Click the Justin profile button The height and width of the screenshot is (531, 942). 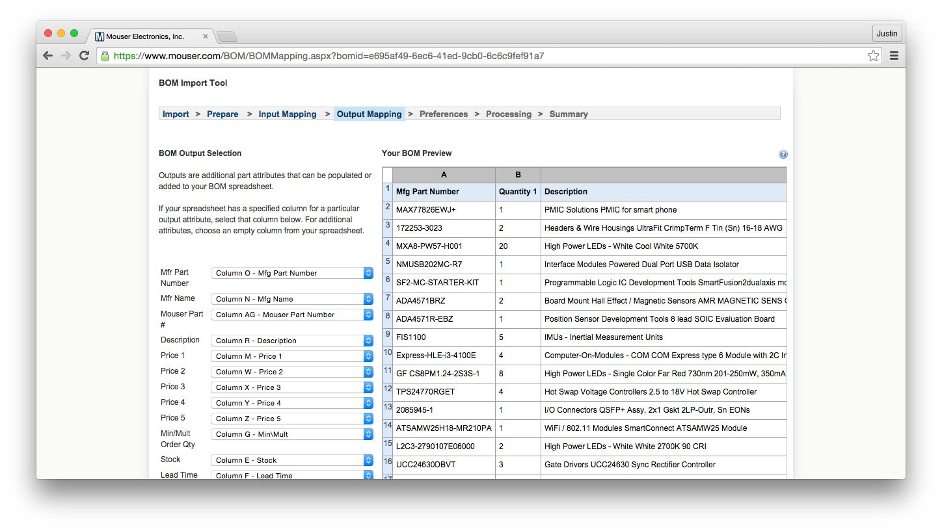(887, 34)
